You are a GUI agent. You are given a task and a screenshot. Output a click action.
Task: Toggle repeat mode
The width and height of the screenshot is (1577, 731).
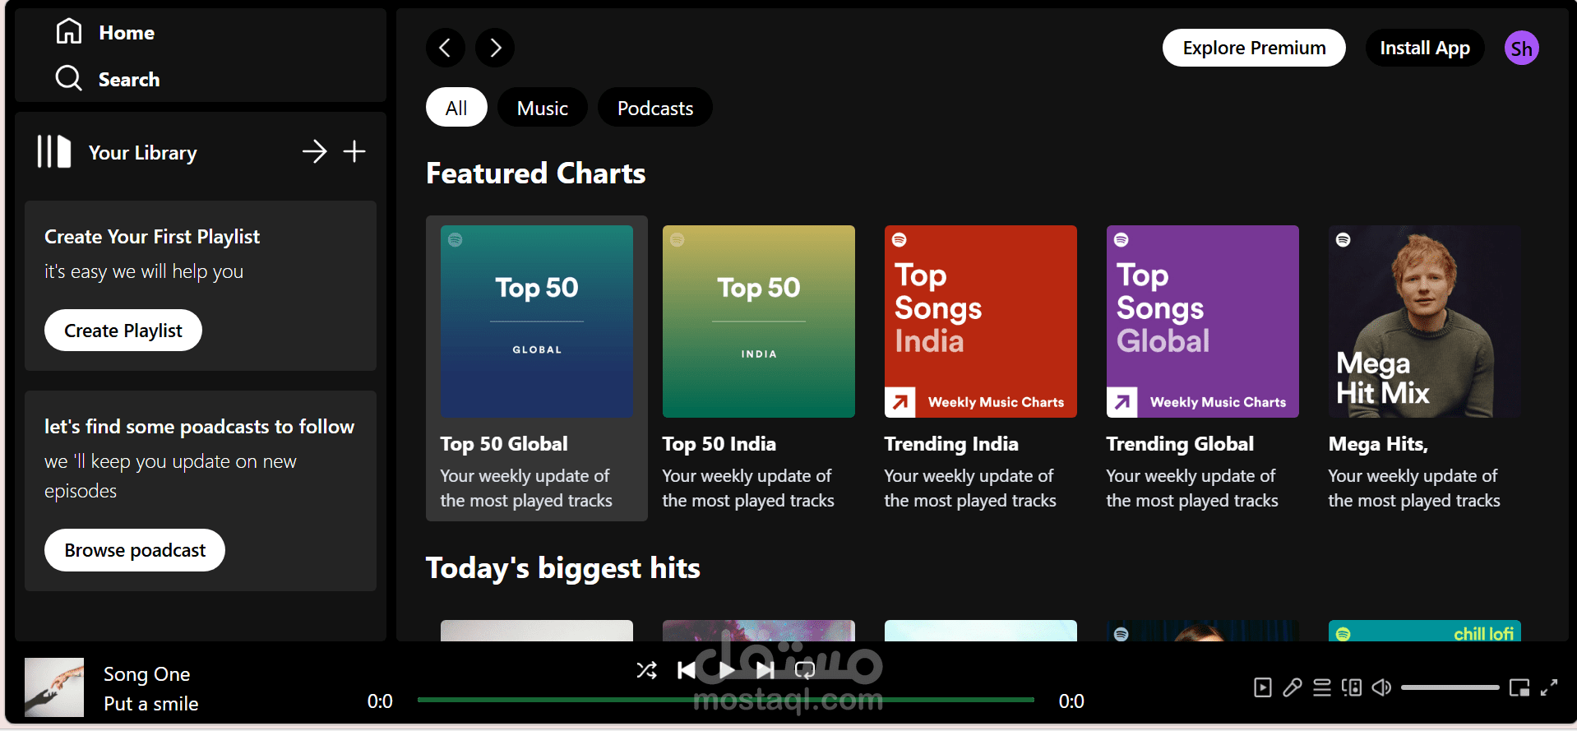[805, 670]
